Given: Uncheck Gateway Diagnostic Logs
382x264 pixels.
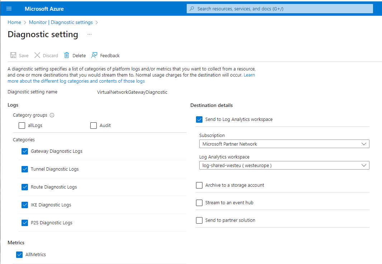Looking at the screenshot, I should pyautogui.click(x=25, y=151).
